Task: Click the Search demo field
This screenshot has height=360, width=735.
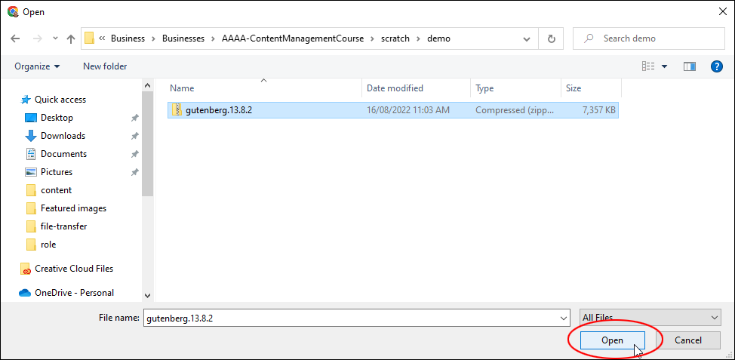Action: click(x=649, y=38)
